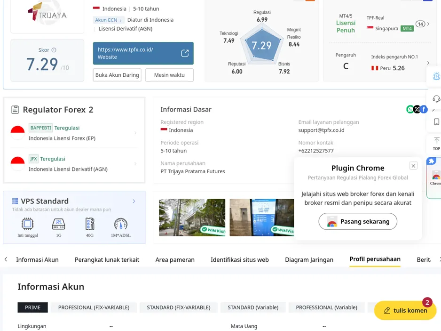
Task: Select the PRIME account type
Action: coord(32,307)
